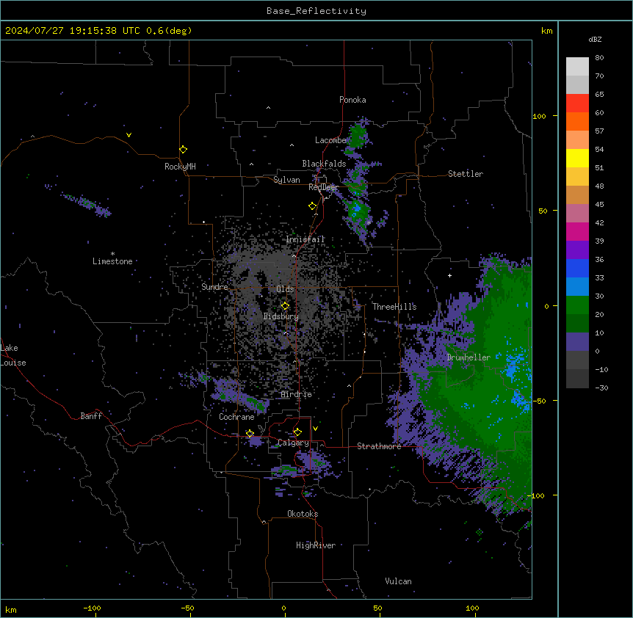Click the Lake Louise label

pyautogui.click(x=13, y=355)
